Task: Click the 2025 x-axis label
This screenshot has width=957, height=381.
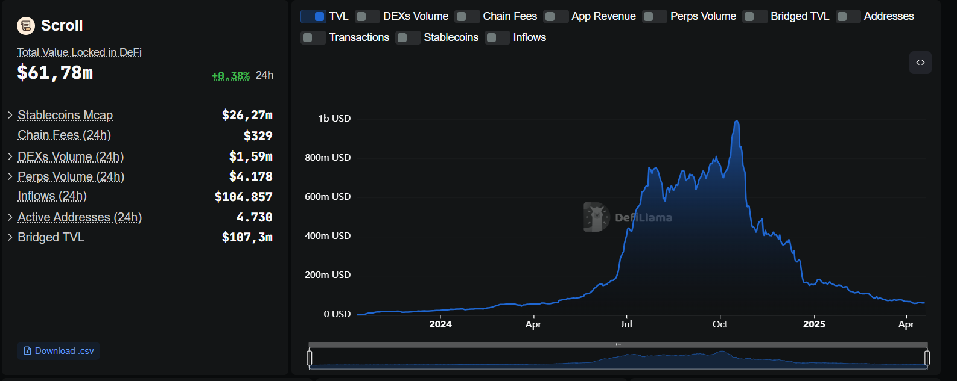Action: pos(814,324)
